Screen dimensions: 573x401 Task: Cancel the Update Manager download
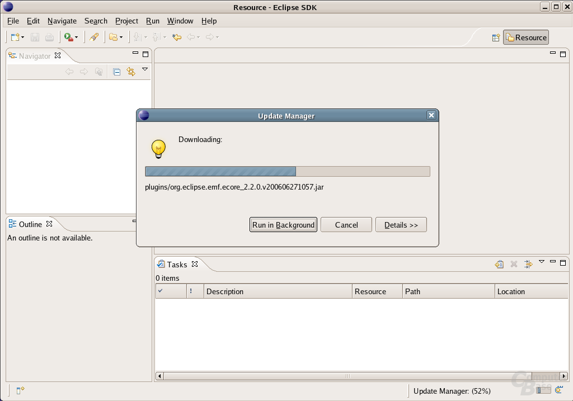(346, 225)
